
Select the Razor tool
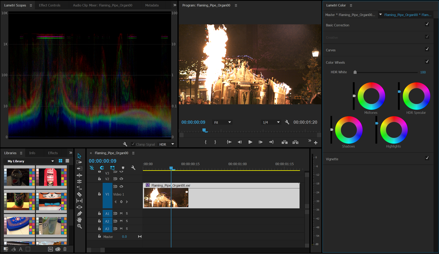click(x=79, y=194)
